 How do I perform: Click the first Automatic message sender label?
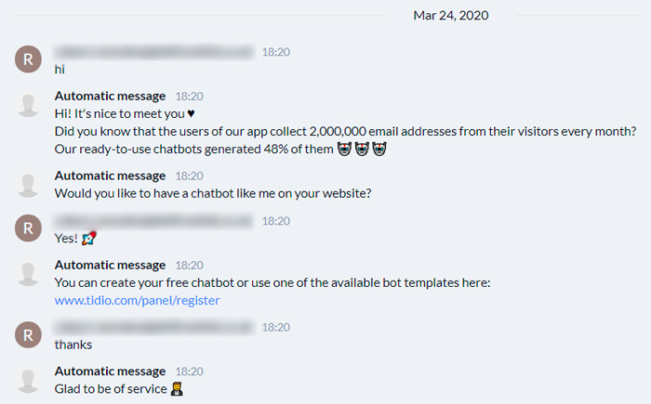click(110, 97)
